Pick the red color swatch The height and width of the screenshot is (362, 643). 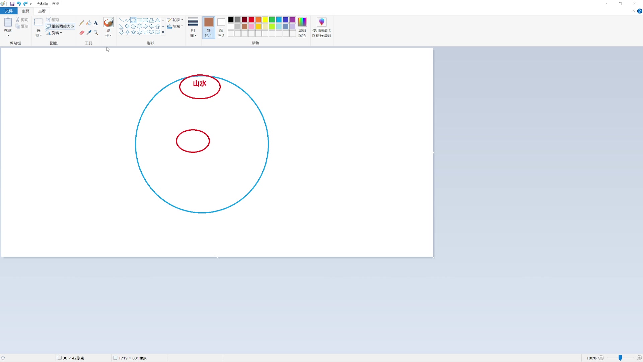point(252,20)
